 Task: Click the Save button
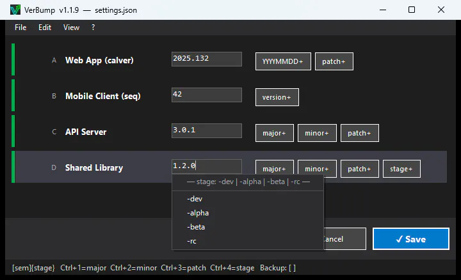click(x=411, y=239)
